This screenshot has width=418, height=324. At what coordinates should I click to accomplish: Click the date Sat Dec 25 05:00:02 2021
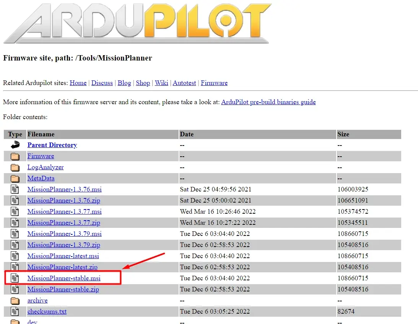click(216, 200)
